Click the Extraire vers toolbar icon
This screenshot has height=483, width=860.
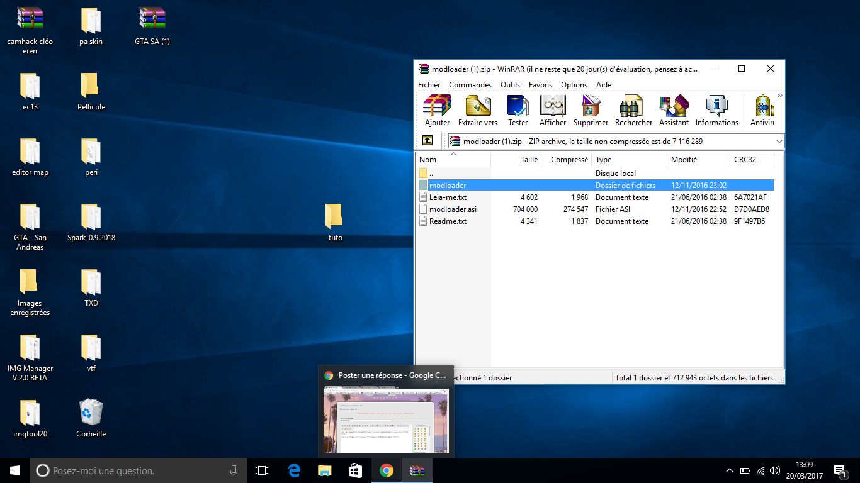[478, 110]
